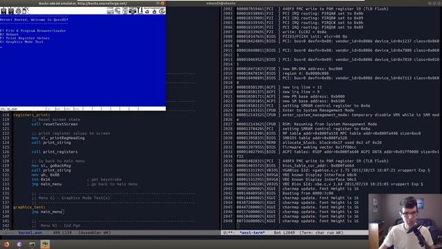Click the Paste icon in Bochs toolbar
This screenshot has height=249, width=442.
pos(125,11)
